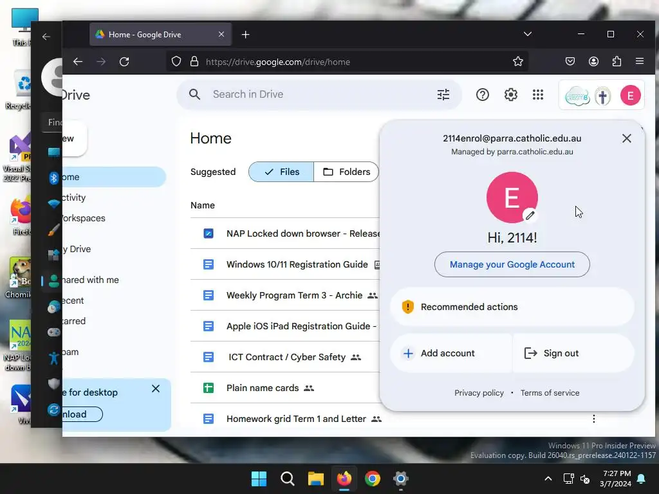Edit profile picture pencil icon
659x494 pixels.
(530, 215)
